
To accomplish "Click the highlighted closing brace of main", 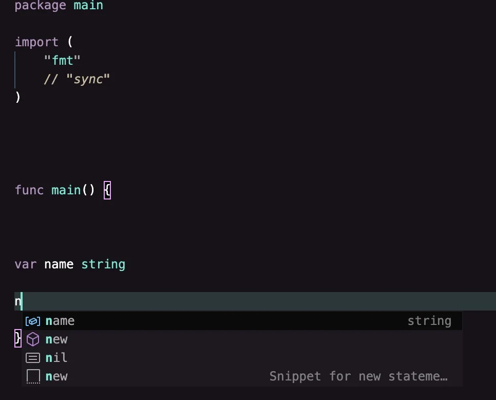I will 18,338.
